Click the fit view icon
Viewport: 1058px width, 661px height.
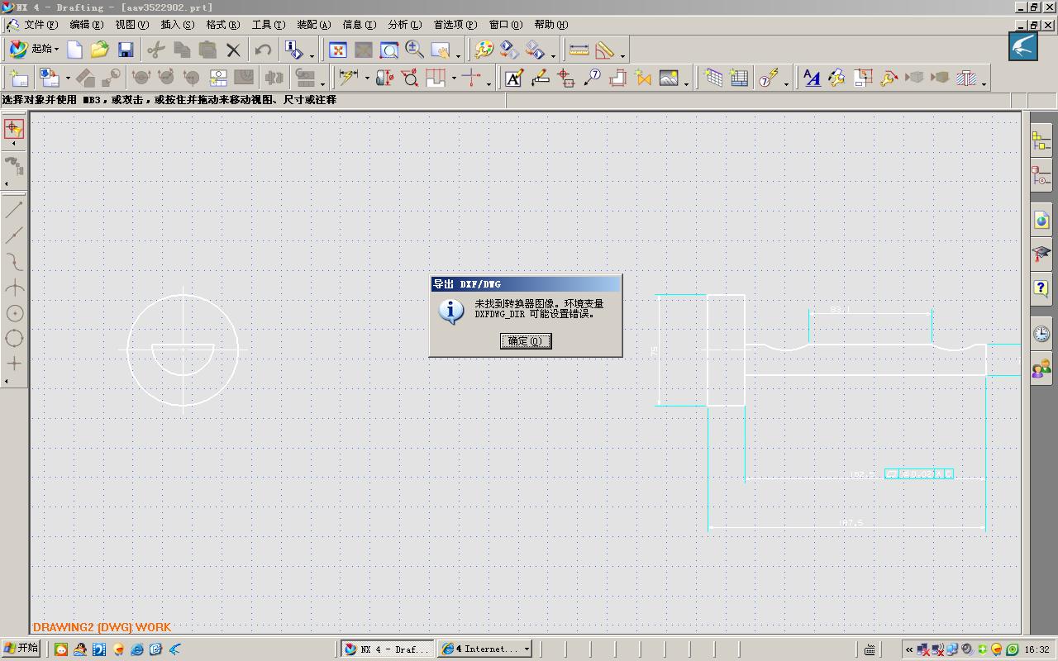pos(338,50)
